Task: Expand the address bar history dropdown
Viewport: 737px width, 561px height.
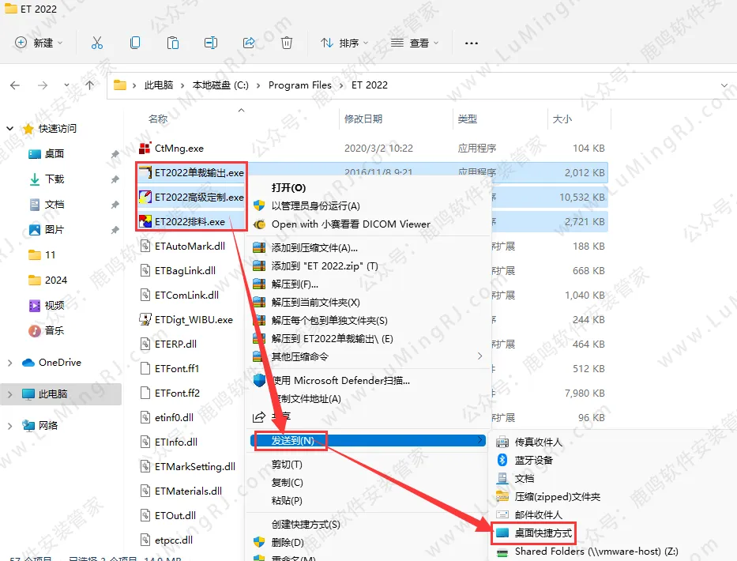Action: coord(724,85)
